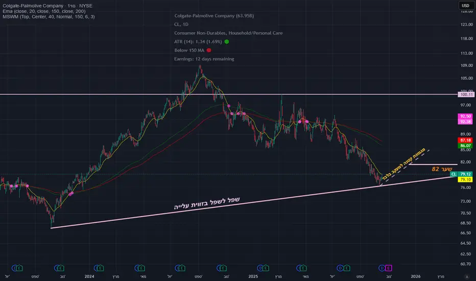Open the USD currency selector
The image size is (476, 281).
click(x=466, y=6)
